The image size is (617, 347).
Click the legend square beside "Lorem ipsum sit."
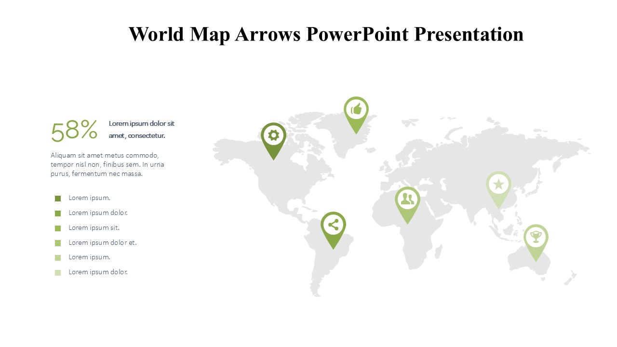pyautogui.click(x=58, y=228)
